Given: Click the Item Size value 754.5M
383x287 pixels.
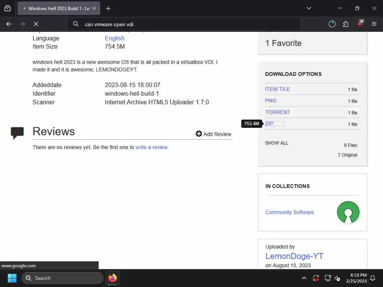Looking at the screenshot, I should tap(114, 47).
